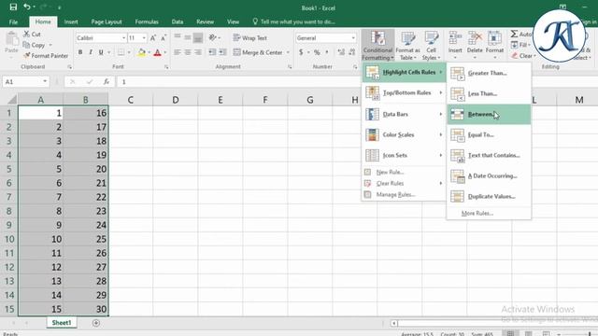Open Icon Sets submenu

point(404,155)
